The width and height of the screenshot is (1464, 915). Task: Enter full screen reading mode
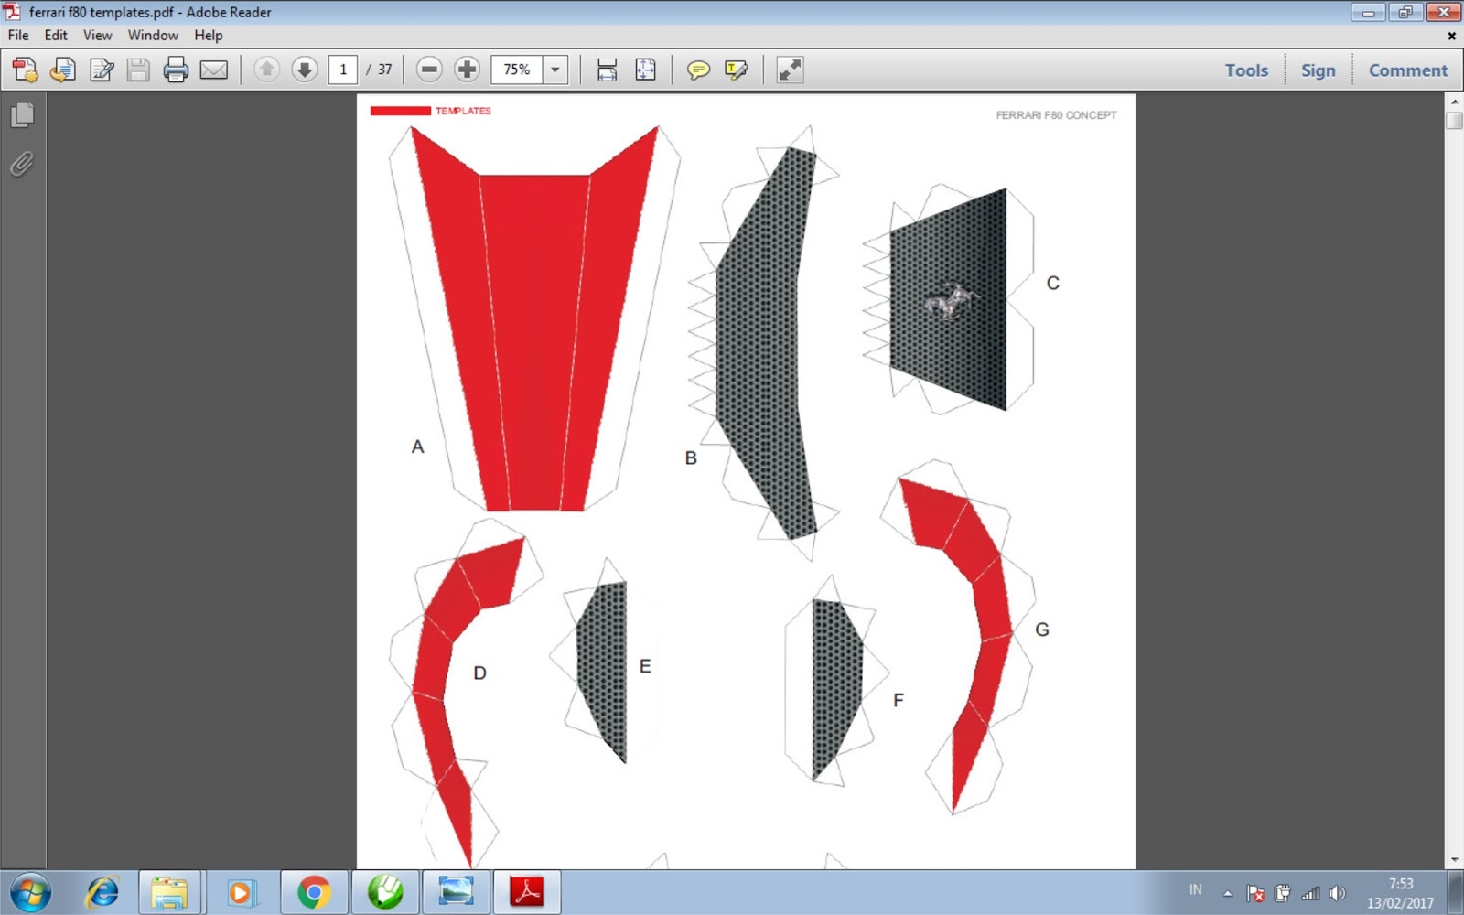[x=790, y=69]
